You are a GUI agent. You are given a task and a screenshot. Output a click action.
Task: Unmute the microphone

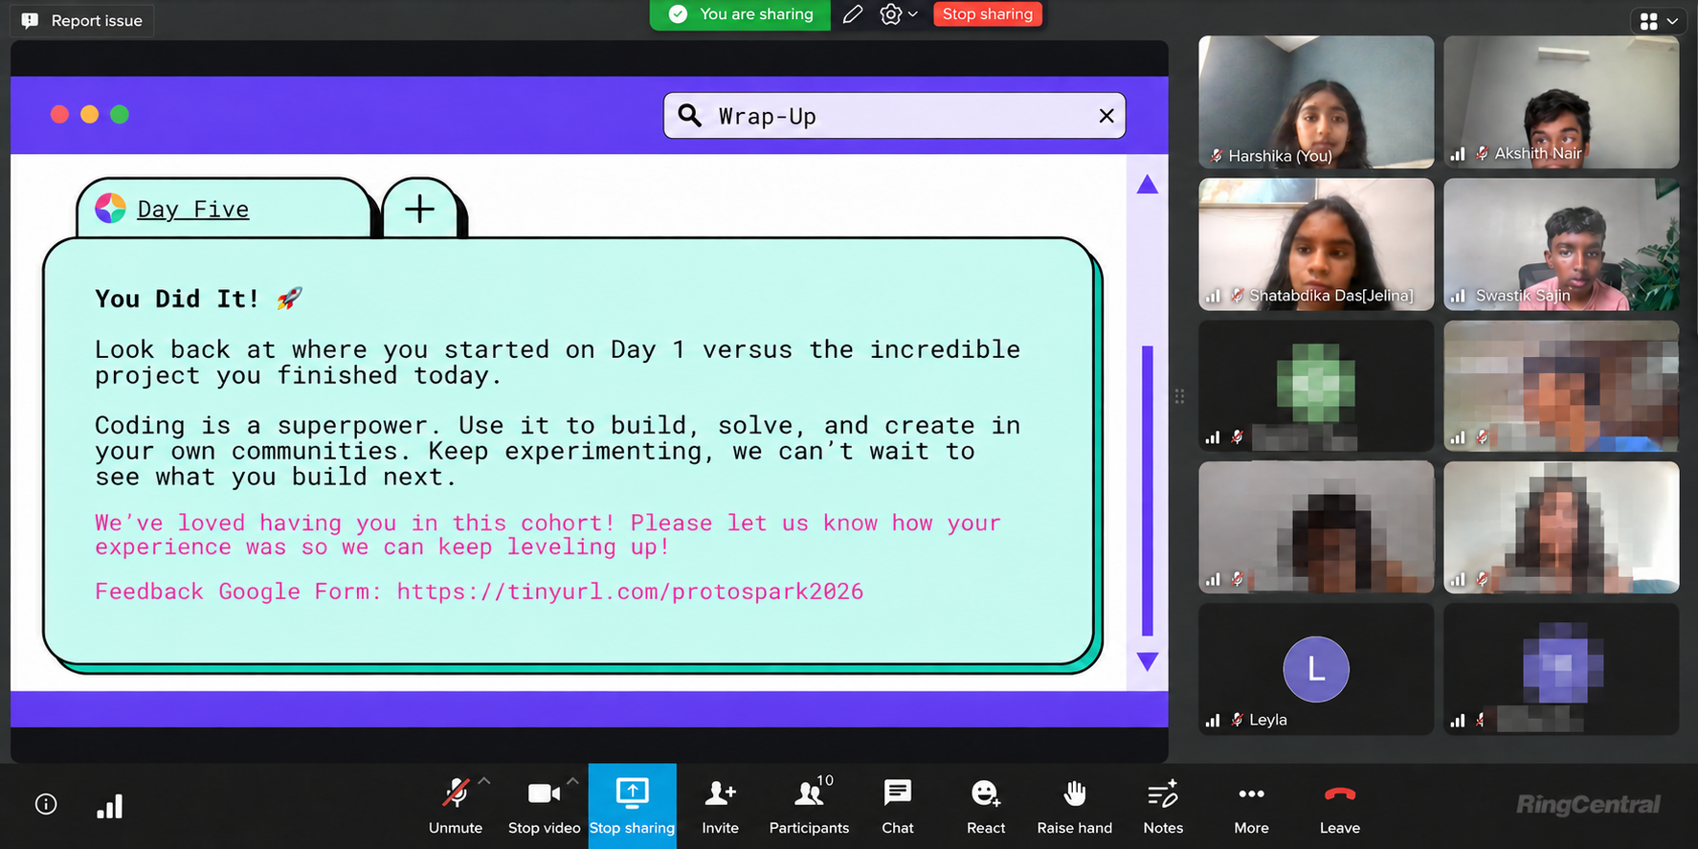[456, 806]
